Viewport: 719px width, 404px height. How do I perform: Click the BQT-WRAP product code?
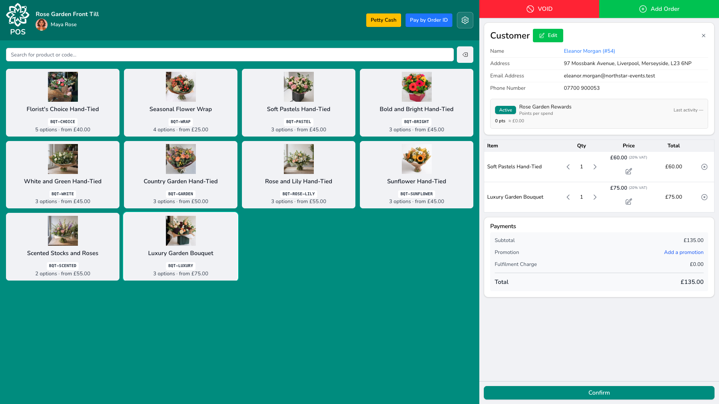click(181, 122)
